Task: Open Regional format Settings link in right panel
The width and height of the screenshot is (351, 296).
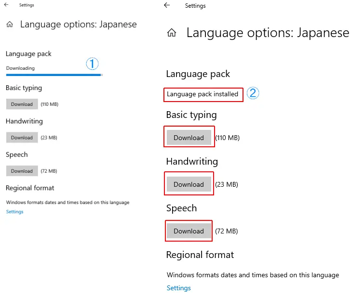Action: pyautogui.click(x=178, y=288)
